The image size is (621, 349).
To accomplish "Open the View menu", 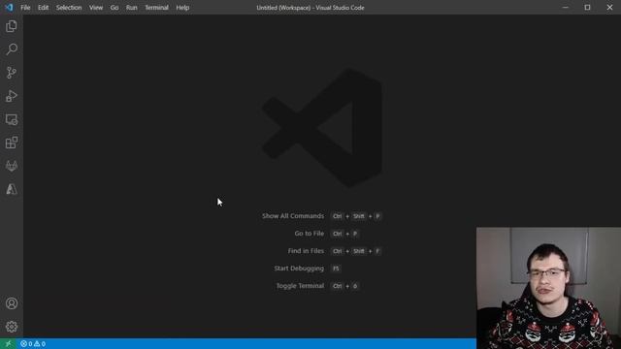I will tap(96, 8).
